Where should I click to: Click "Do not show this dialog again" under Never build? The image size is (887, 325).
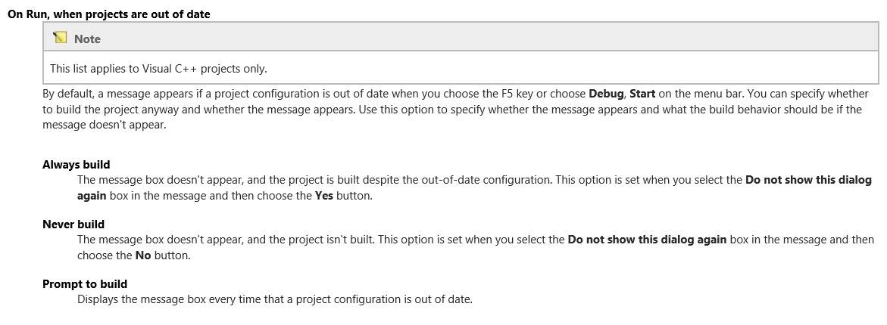646,240
